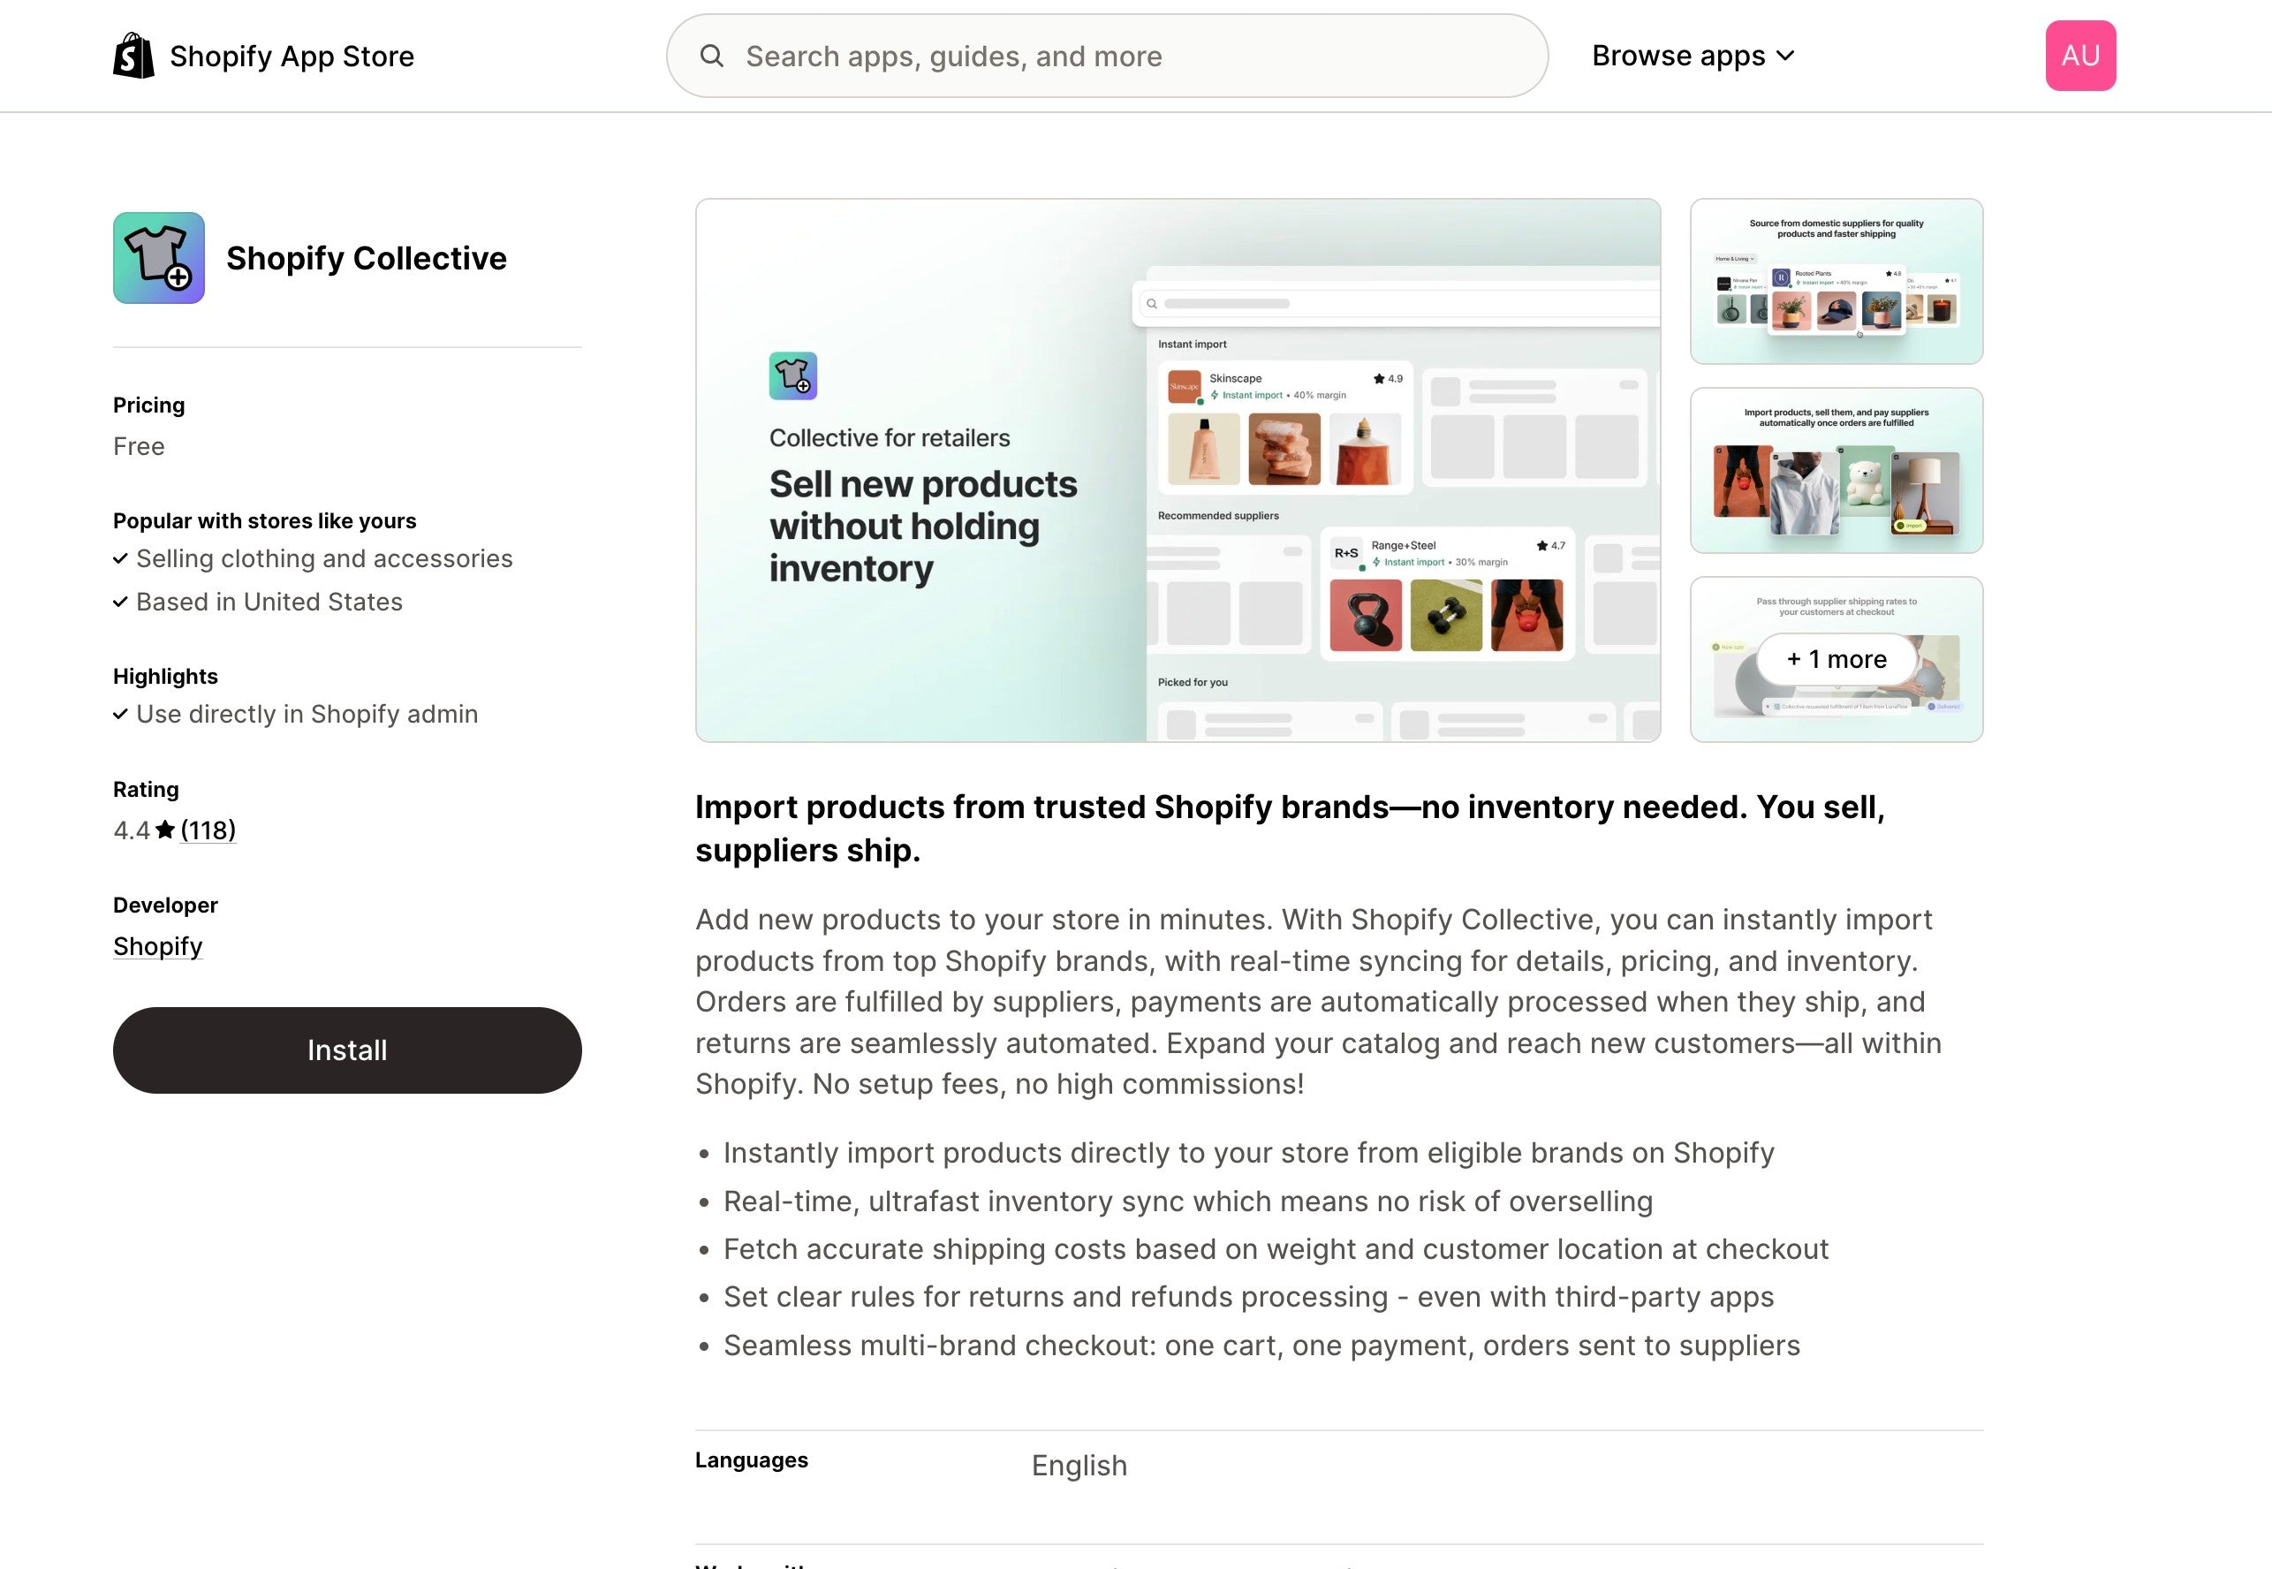Click the small Collective icon in banner
The width and height of the screenshot is (2272, 1569).
pyautogui.click(x=793, y=376)
